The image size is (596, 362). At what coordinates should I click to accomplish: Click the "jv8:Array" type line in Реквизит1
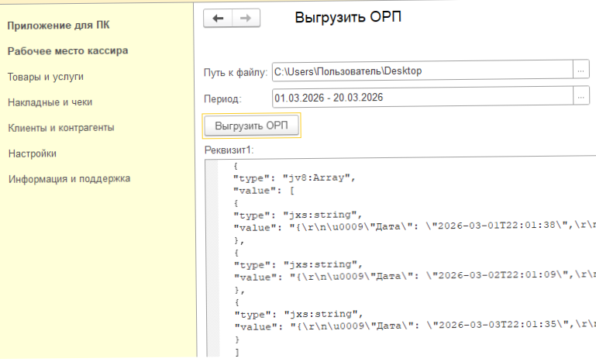pyautogui.click(x=294, y=178)
